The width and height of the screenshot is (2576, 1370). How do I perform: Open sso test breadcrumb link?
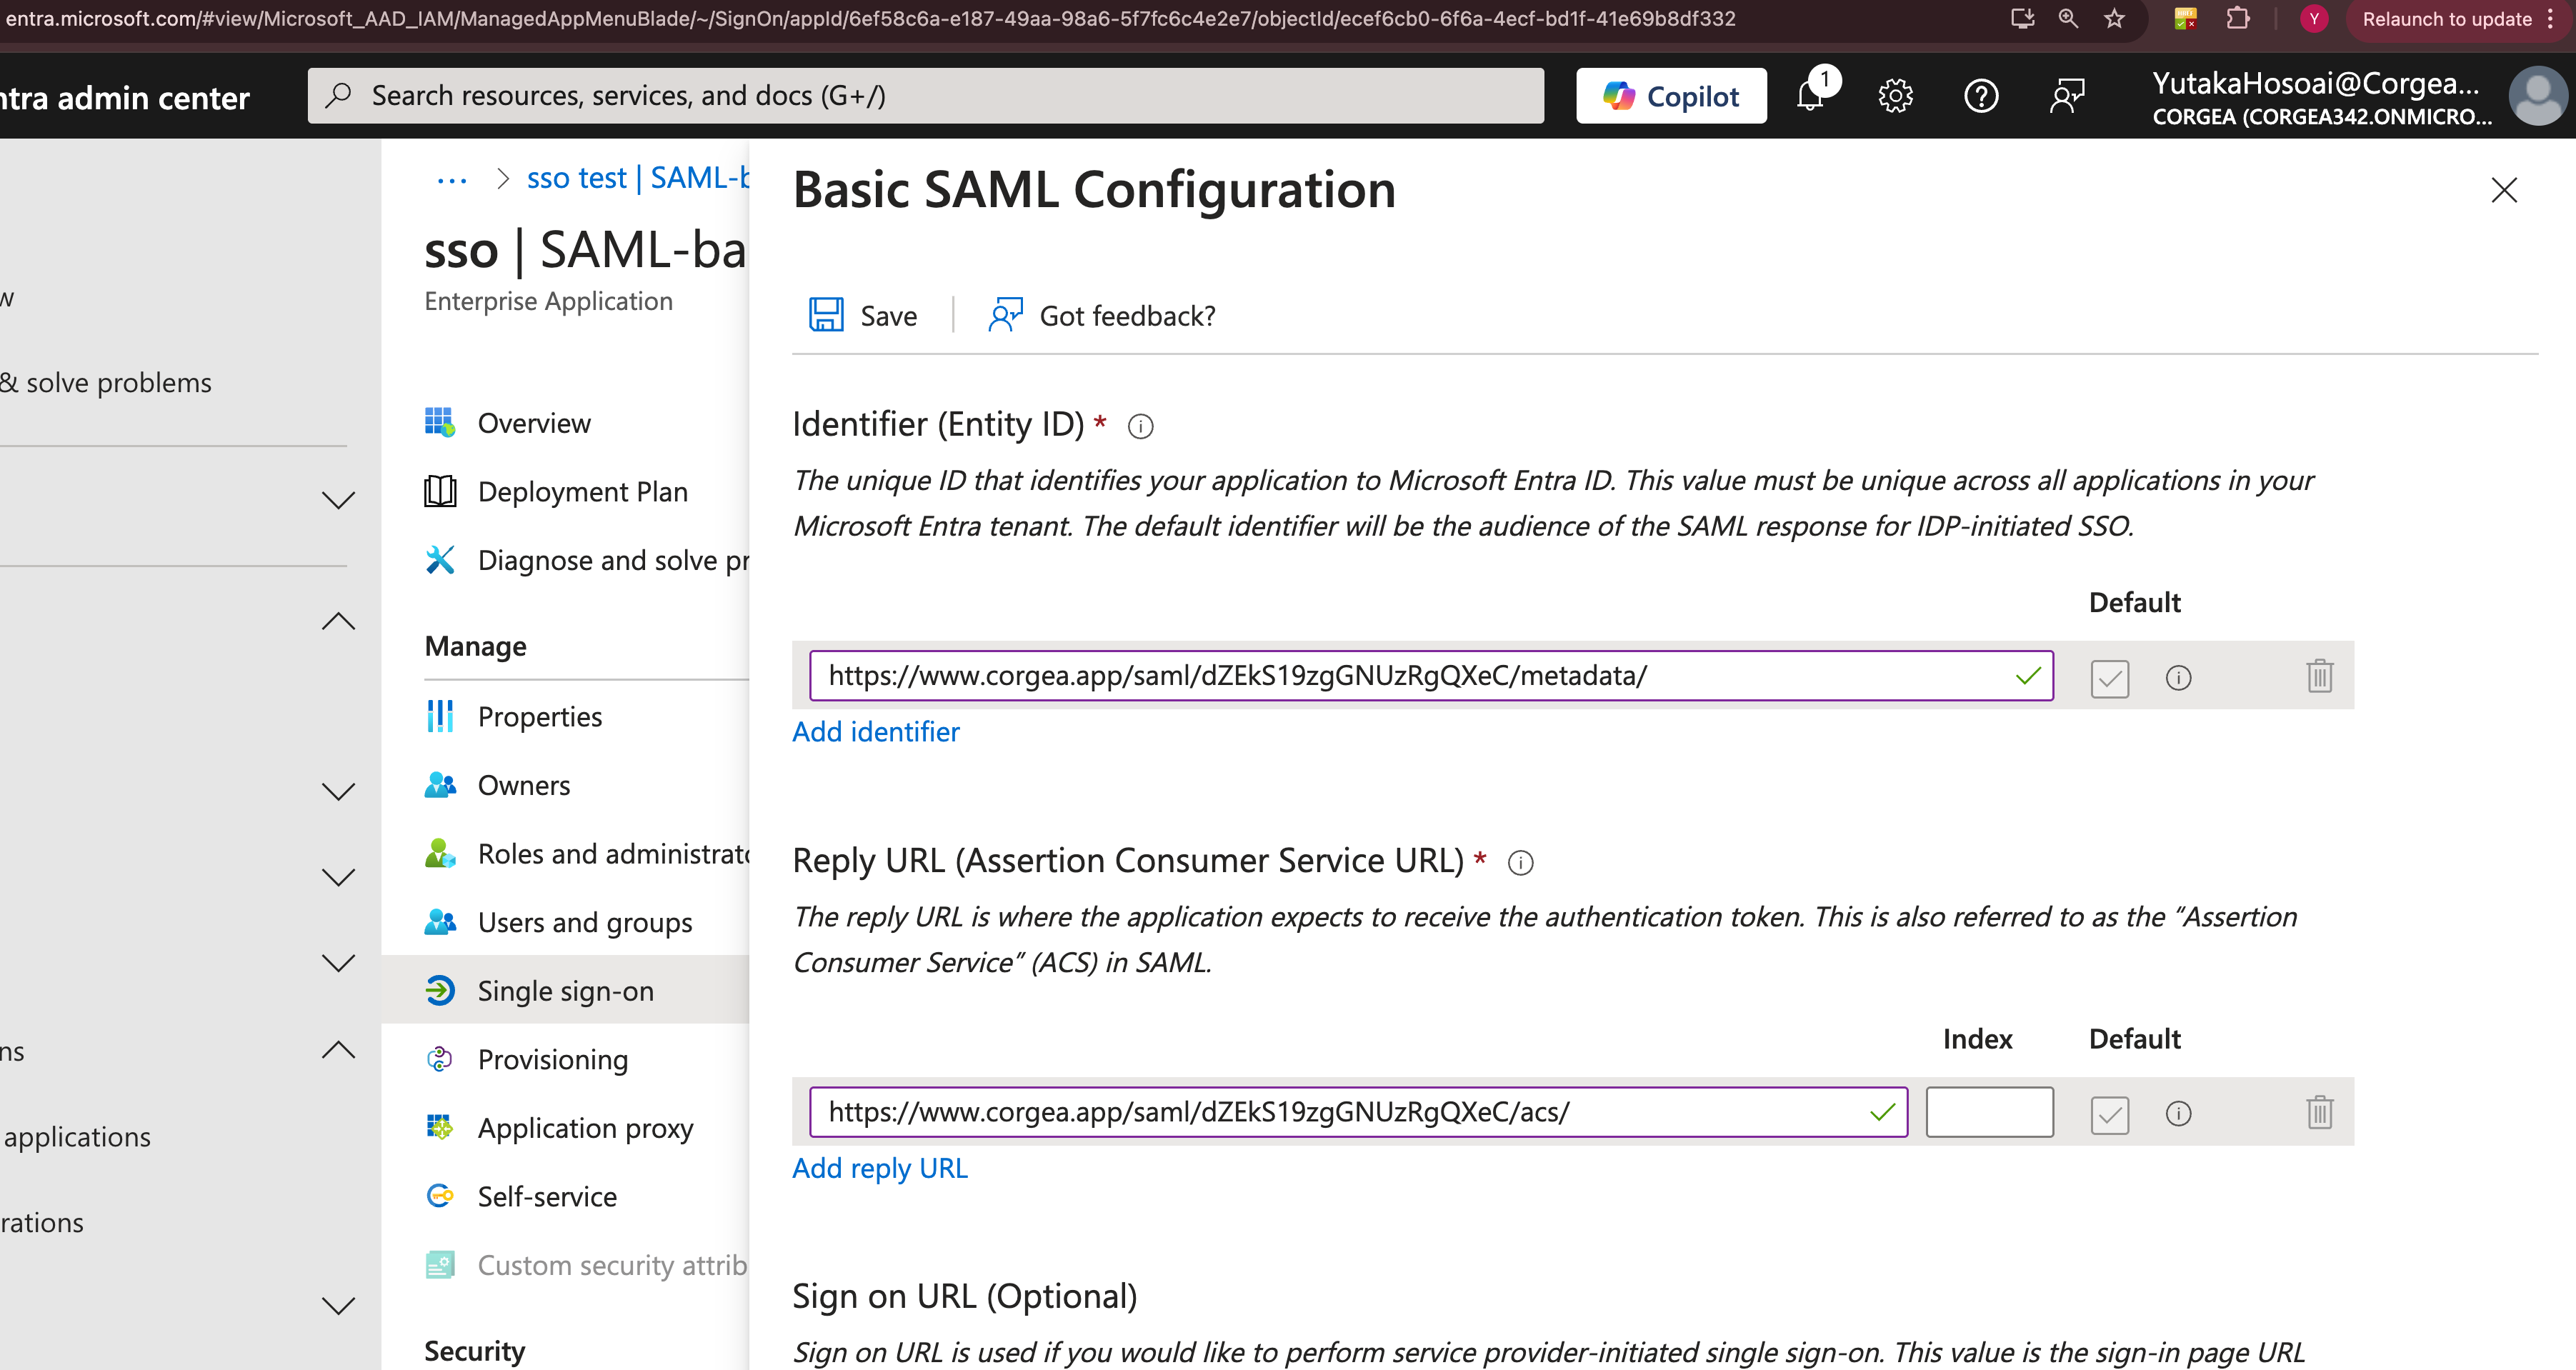(638, 178)
